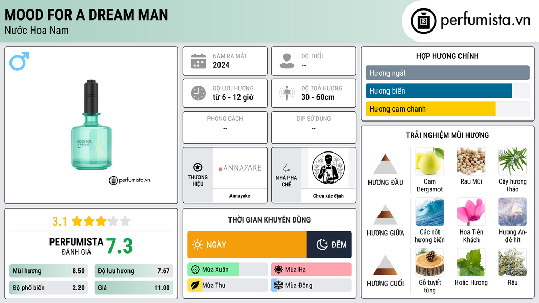Click the Mùi hương 8.50 score bar
This screenshot has height=303, width=539.
pos(49,271)
